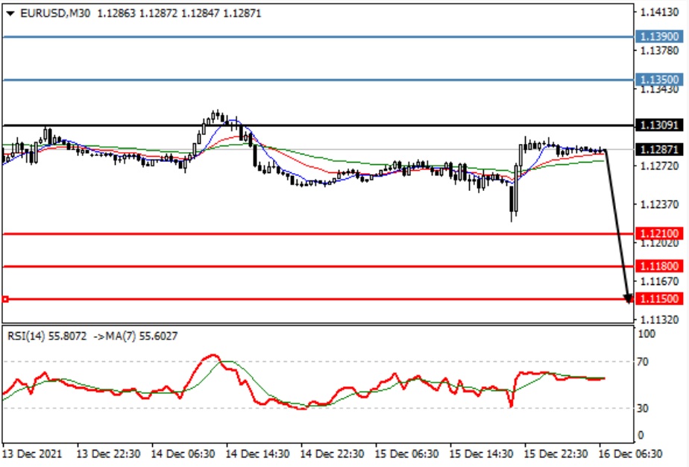Screen dimensions: 689x467
Task: Select the red 1.11500 level price label
Action: coord(659,298)
